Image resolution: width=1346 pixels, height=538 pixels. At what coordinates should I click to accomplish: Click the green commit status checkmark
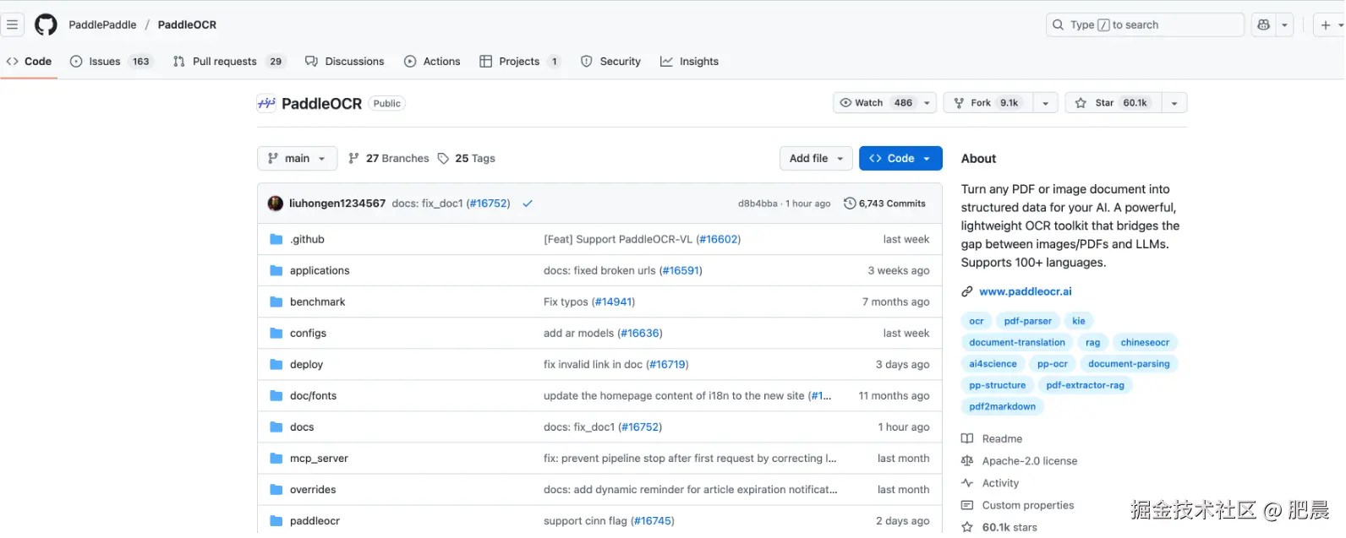[528, 204]
